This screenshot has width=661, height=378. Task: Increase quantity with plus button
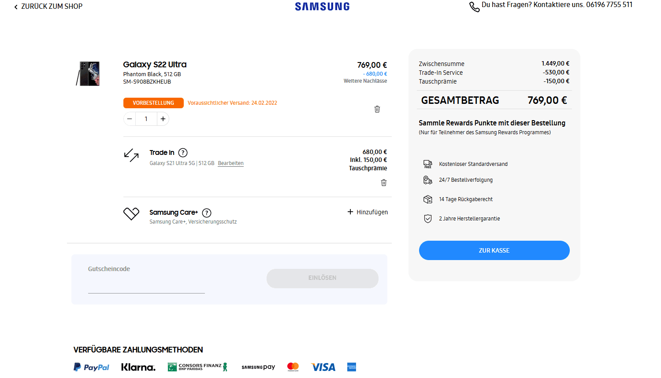(163, 119)
